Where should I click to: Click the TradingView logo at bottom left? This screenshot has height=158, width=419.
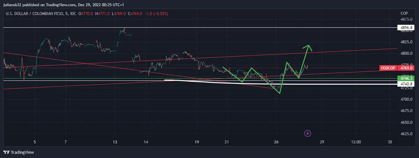[19, 152]
